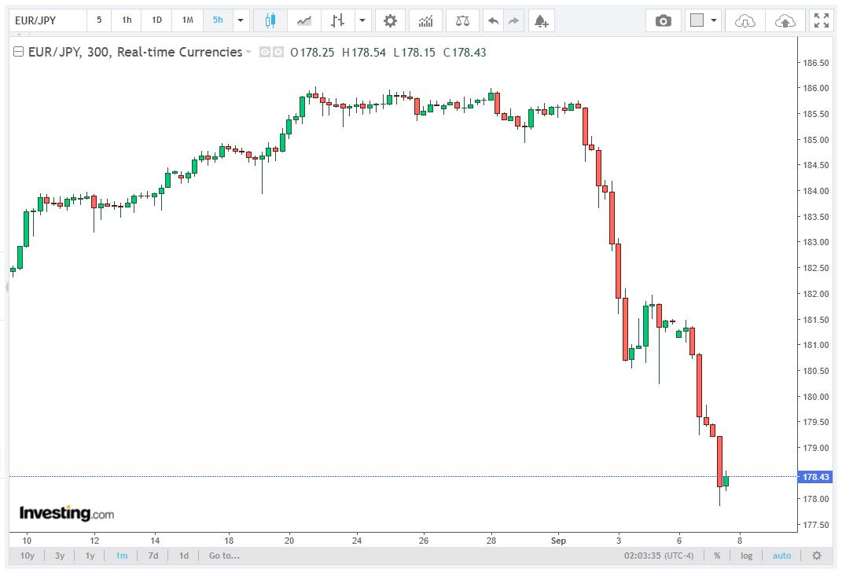Click the compare symbols scales icon
The height and width of the screenshot is (572, 842).
coord(462,20)
